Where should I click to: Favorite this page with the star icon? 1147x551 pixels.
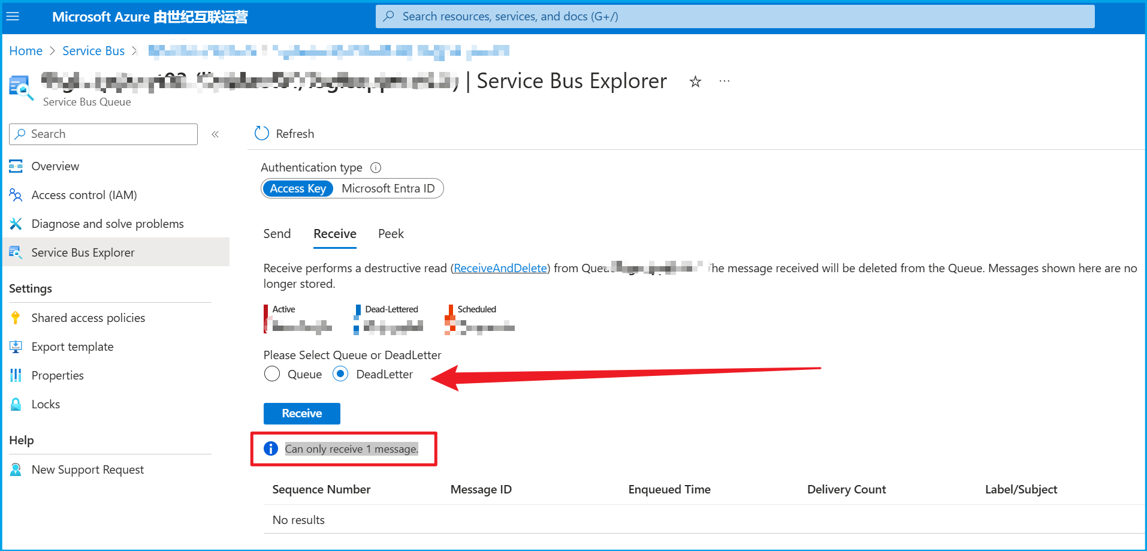pos(695,82)
